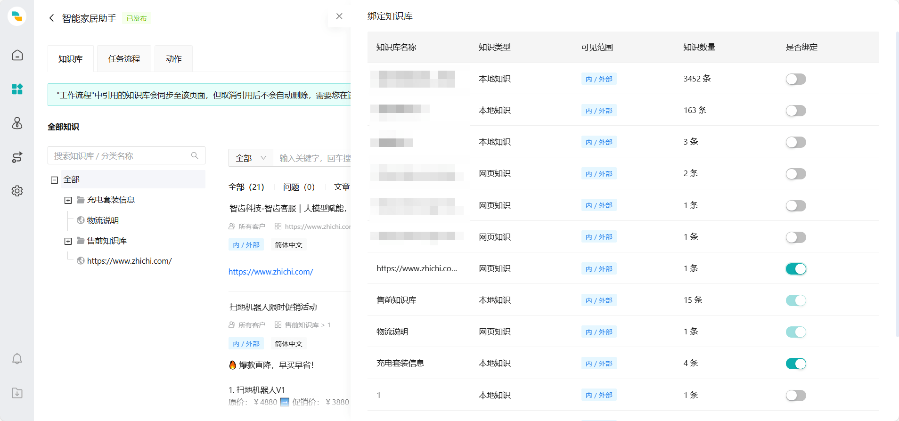The height and width of the screenshot is (421, 899).
Task: Expand the 售前知识库 folder node
Action: pyautogui.click(x=68, y=241)
